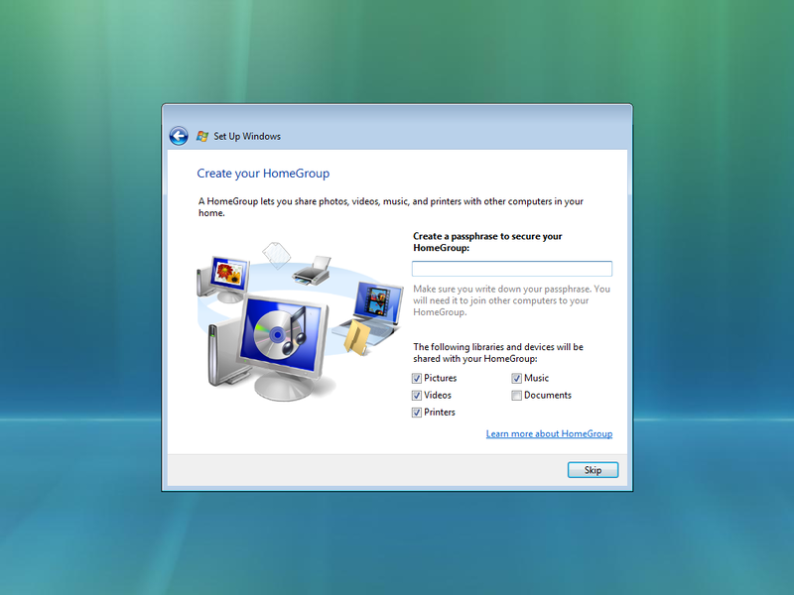
Task: Click the Skip button
Action: pos(593,469)
